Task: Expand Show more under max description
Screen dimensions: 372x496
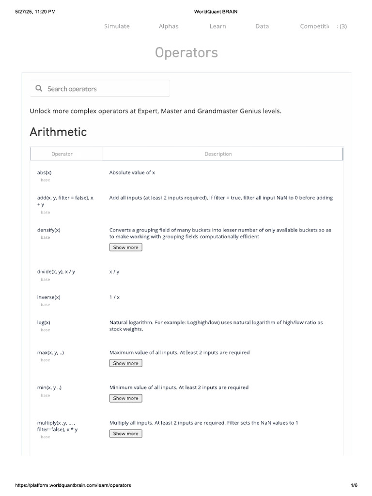Action: (x=125, y=363)
